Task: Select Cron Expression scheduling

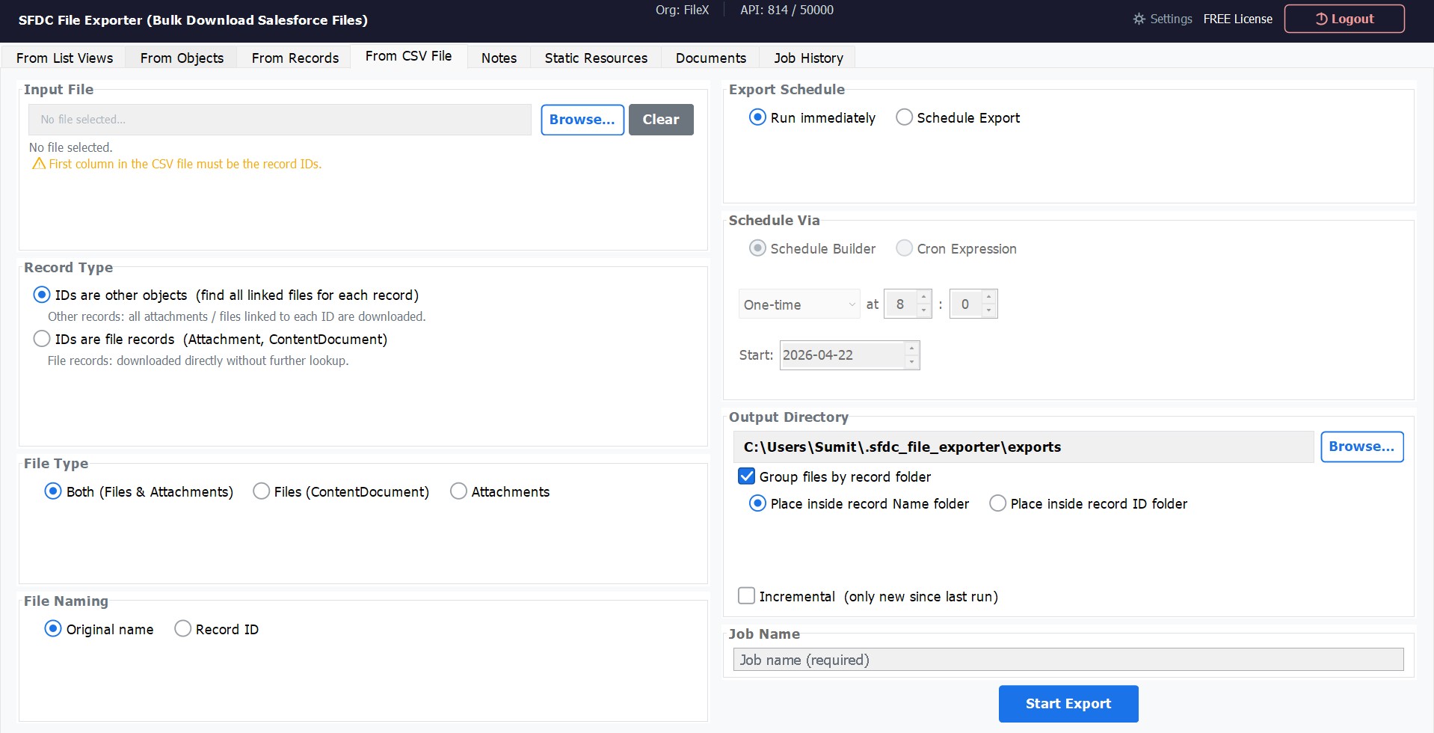Action: click(904, 248)
